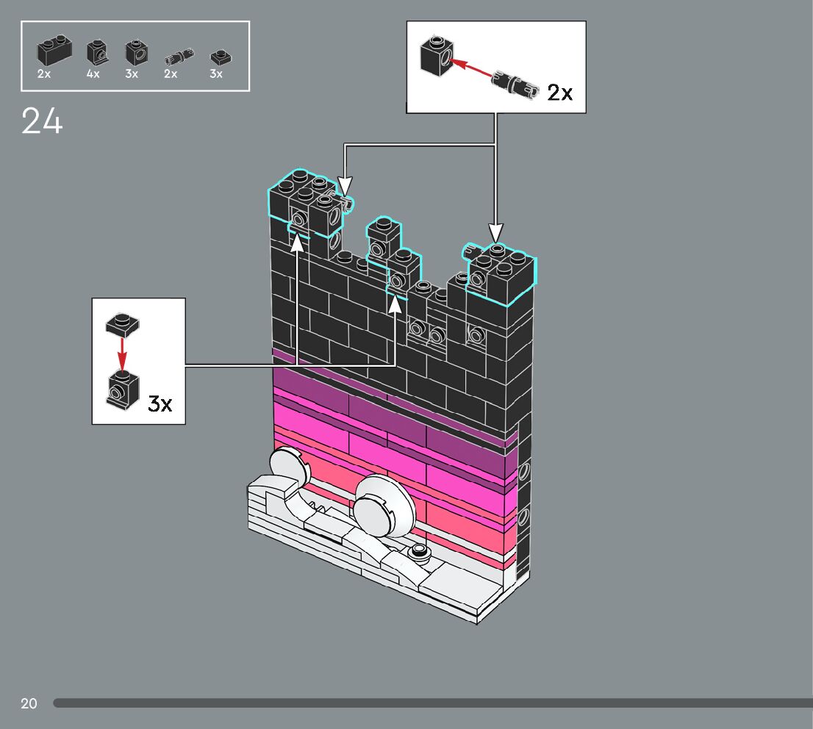Click the page number 20
This screenshot has width=813, height=729.
point(29,703)
